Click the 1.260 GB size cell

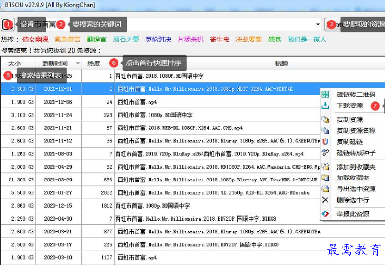pos(19,154)
